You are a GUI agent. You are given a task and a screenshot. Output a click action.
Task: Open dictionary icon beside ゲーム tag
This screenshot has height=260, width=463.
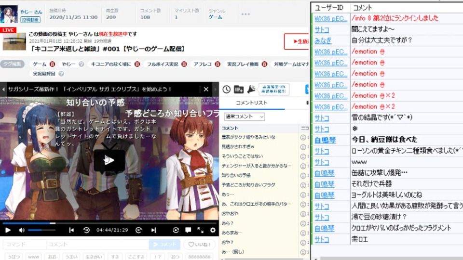[52, 64]
